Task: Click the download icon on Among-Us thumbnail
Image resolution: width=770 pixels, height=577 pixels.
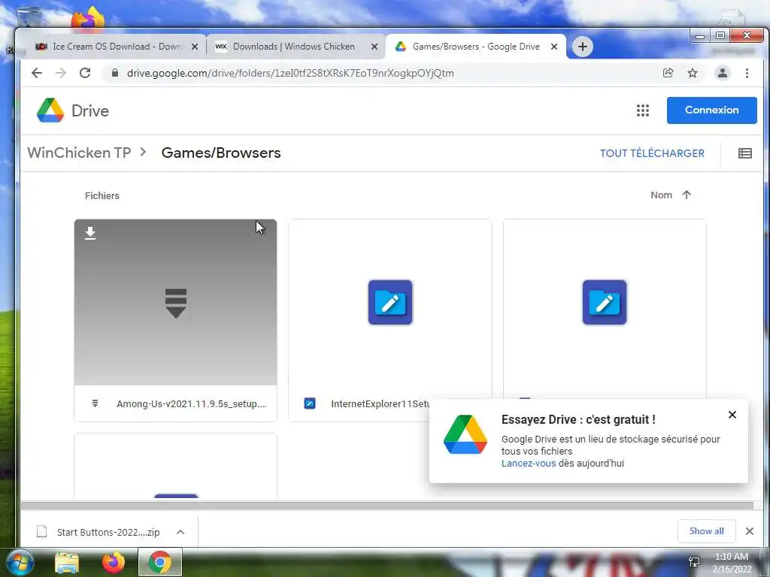Action: pyautogui.click(x=90, y=233)
